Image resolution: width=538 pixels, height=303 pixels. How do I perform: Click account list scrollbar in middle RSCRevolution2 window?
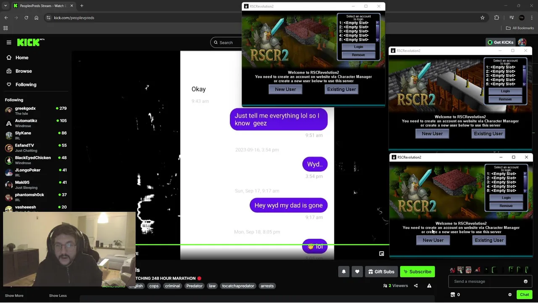tap(524, 76)
